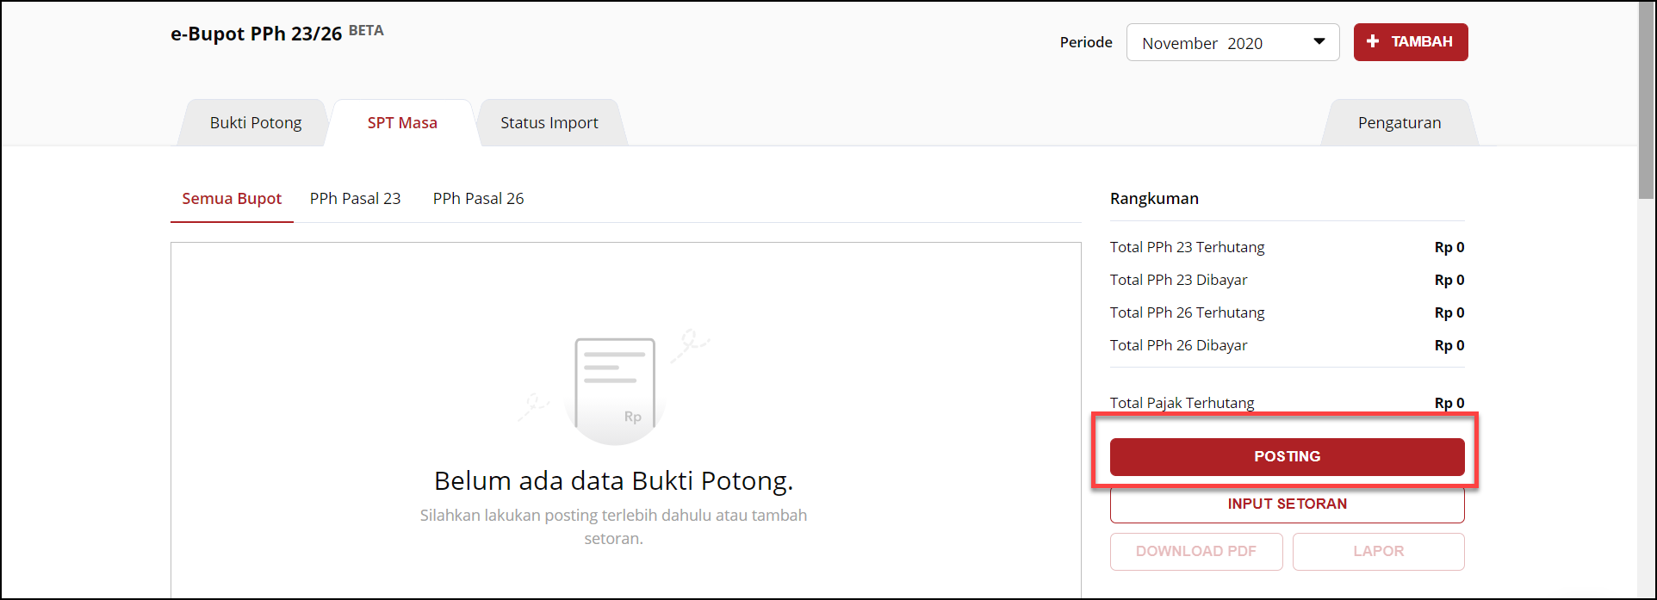Switch to the Bukti Potong tab
Screen dimensions: 1657x600
pyautogui.click(x=256, y=123)
